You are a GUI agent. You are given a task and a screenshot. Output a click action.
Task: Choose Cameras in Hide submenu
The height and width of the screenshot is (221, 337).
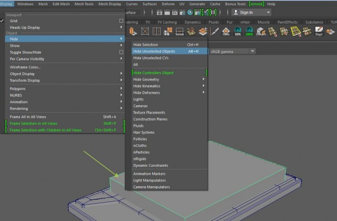(x=170, y=106)
